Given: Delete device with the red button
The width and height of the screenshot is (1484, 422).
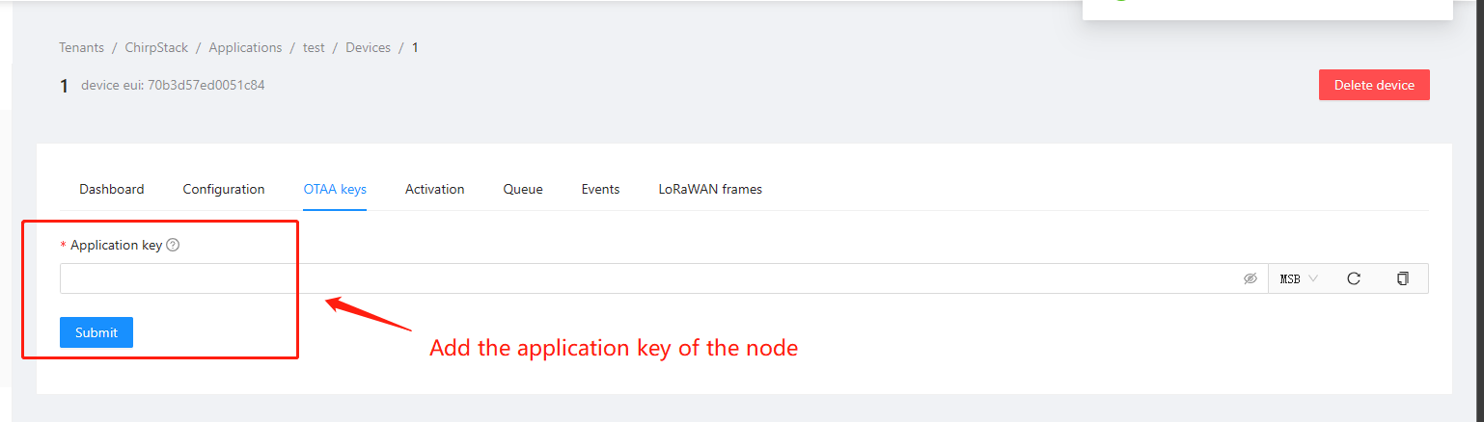Looking at the screenshot, I should click(1374, 85).
